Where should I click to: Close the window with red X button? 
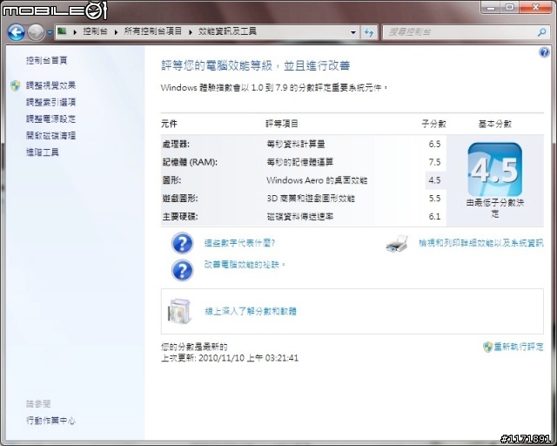tap(535, 7)
